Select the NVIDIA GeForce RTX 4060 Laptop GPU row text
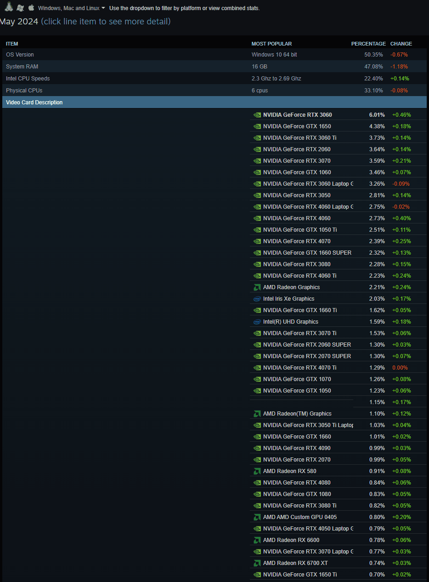The width and height of the screenshot is (429, 582). tap(308, 207)
